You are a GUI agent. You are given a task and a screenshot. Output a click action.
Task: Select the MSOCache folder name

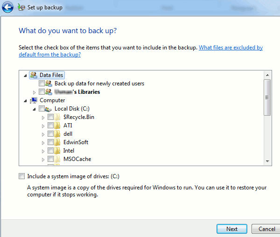coord(77,159)
